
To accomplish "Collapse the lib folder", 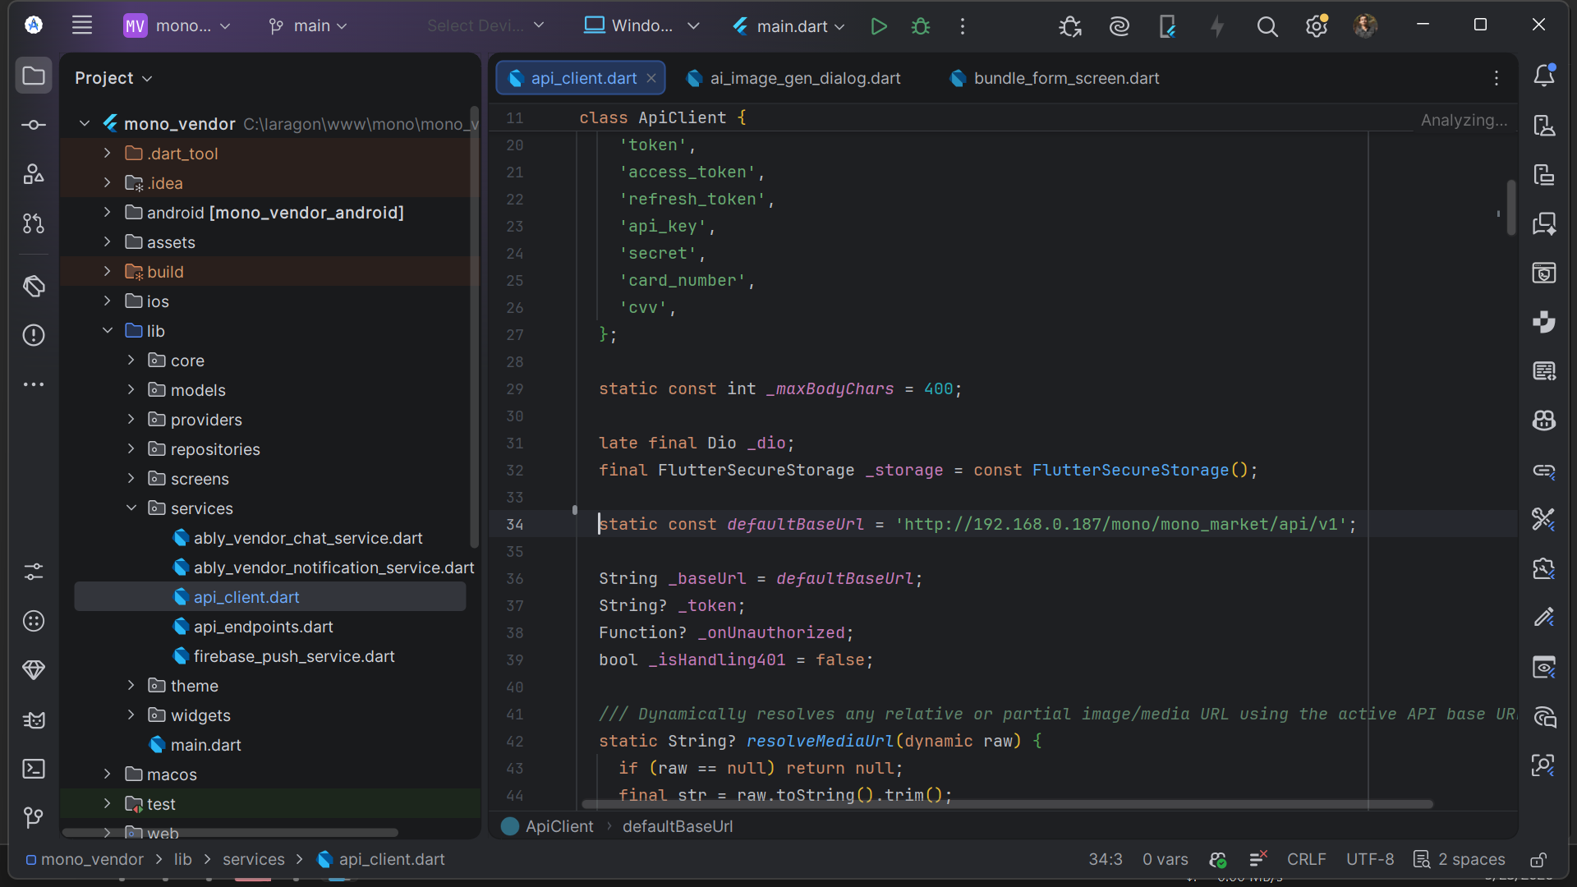I will 108,331.
